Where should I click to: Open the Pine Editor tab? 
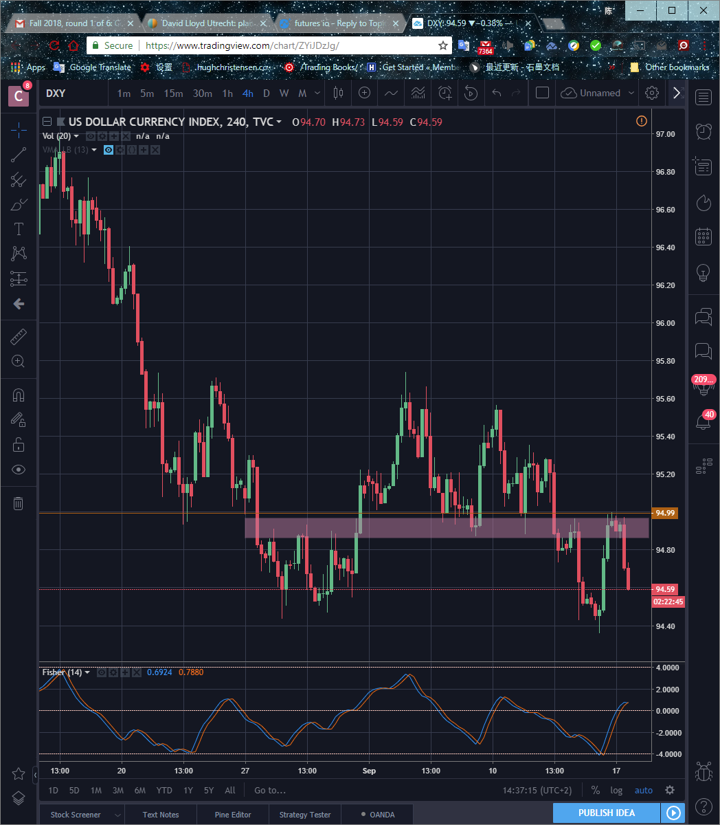[x=233, y=815]
